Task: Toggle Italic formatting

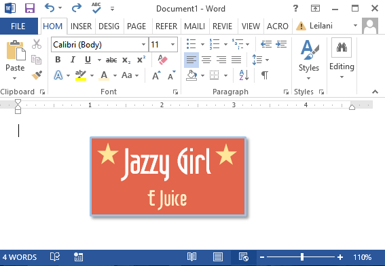Action: pyautogui.click(x=73, y=60)
